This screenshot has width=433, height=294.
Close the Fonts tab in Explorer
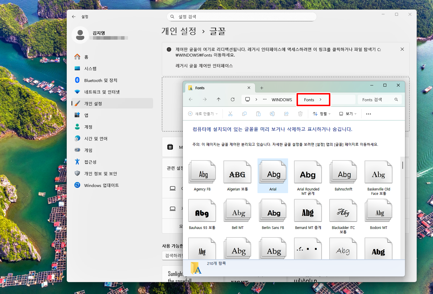click(x=249, y=88)
